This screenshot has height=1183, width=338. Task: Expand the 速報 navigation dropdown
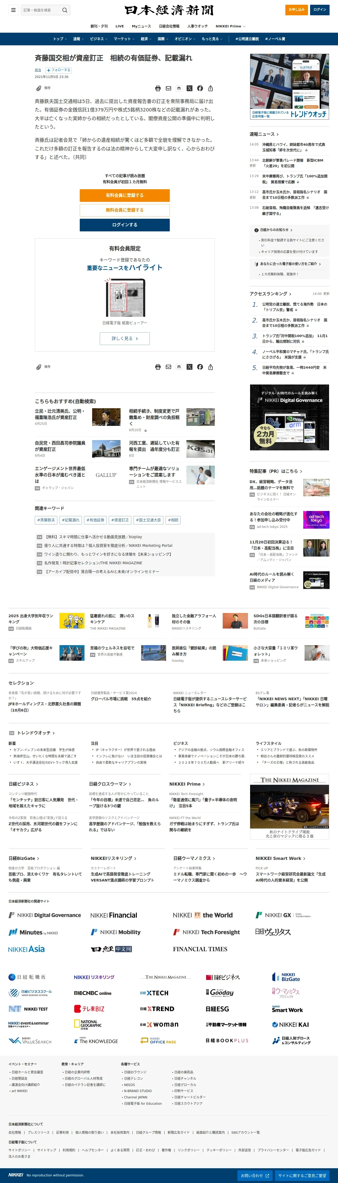(78, 39)
